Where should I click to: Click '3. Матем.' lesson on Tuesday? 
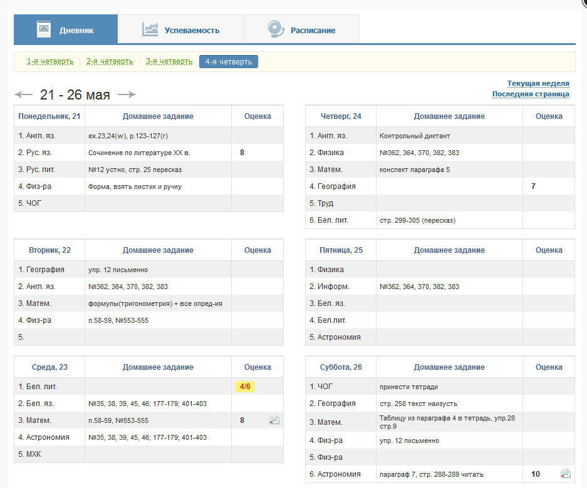click(x=34, y=303)
